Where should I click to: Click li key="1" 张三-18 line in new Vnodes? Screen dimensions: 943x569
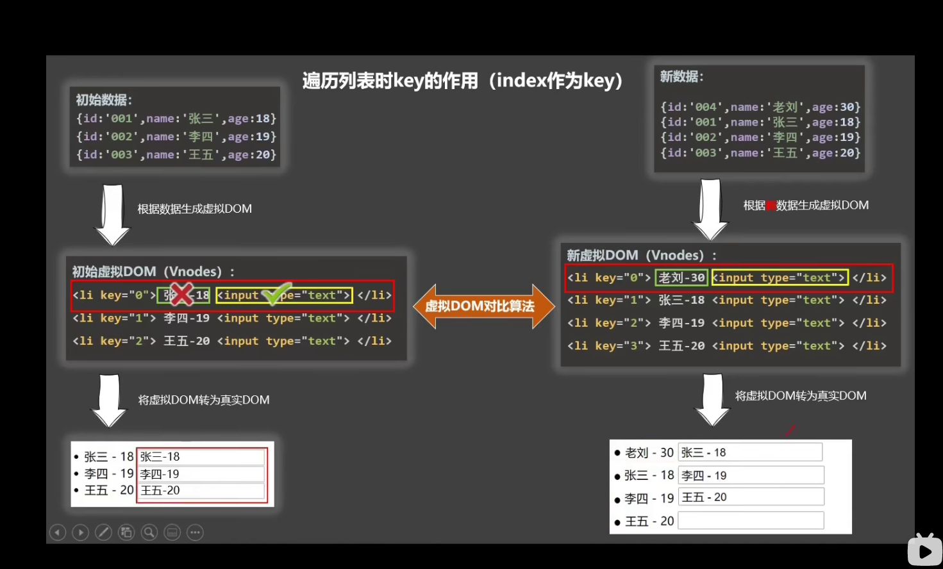tap(727, 300)
